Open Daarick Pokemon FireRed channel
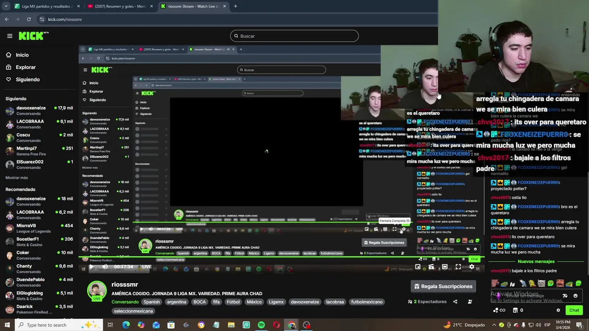 pos(39,309)
